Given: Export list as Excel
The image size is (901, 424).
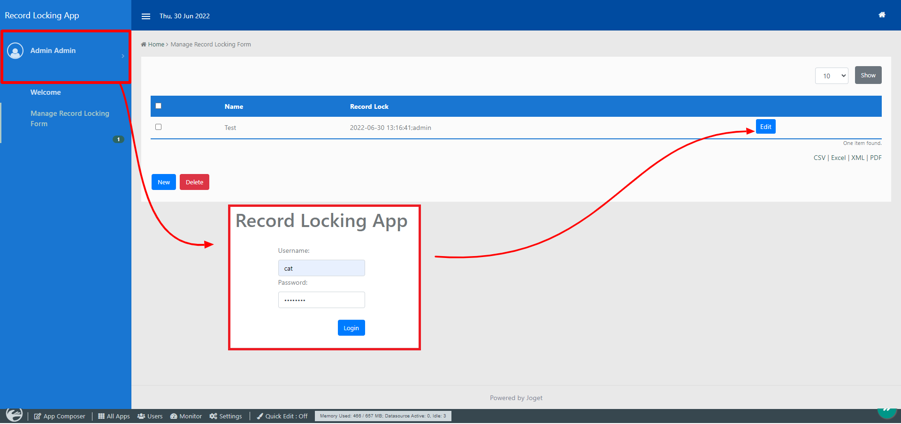Looking at the screenshot, I should (x=838, y=158).
